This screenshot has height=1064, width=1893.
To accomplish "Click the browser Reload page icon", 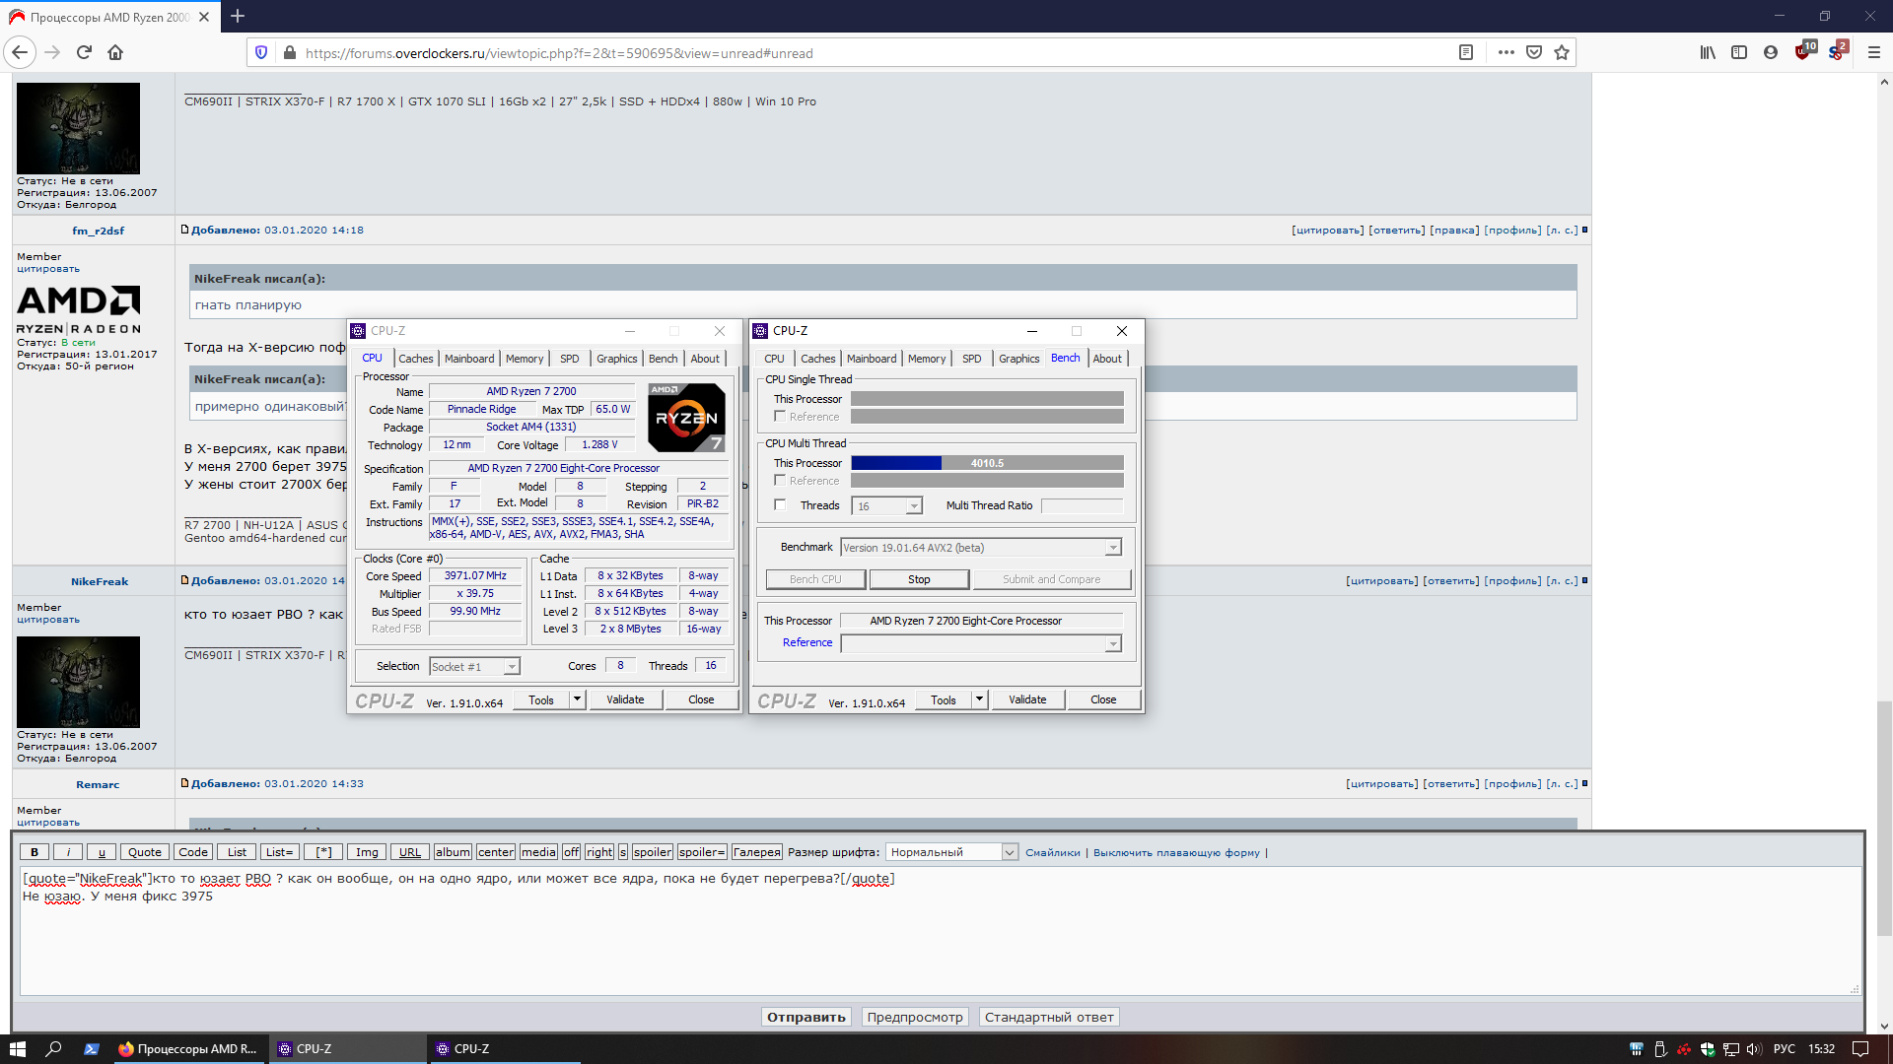I will click(84, 53).
